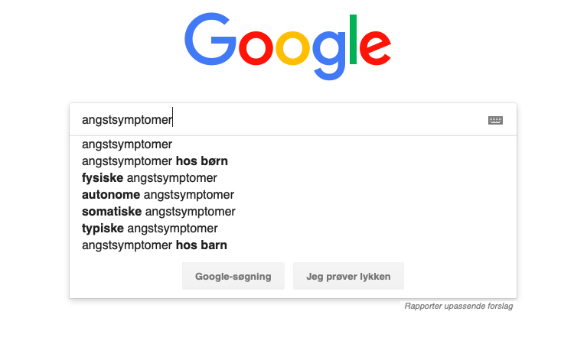This screenshot has width=587, height=347.
Task: Click the yellow 'o' in the Google logo
Action: (x=293, y=48)
